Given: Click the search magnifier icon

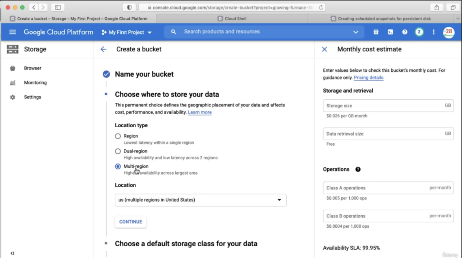Looking at the screenshot, I should [173, 32].
